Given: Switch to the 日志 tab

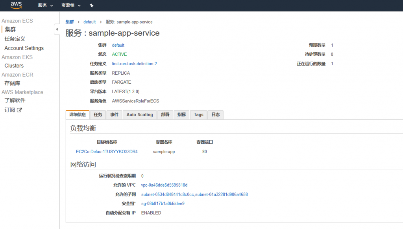Looking at the screenshot, I should pos(215,115).
